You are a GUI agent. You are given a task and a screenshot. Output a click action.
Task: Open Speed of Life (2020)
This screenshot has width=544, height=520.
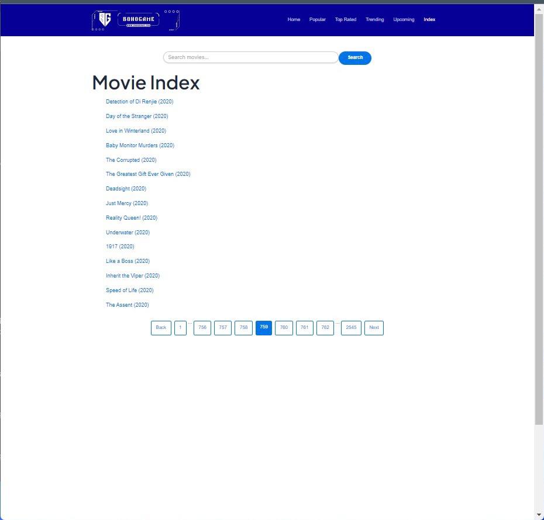click(x=129, y=290)
